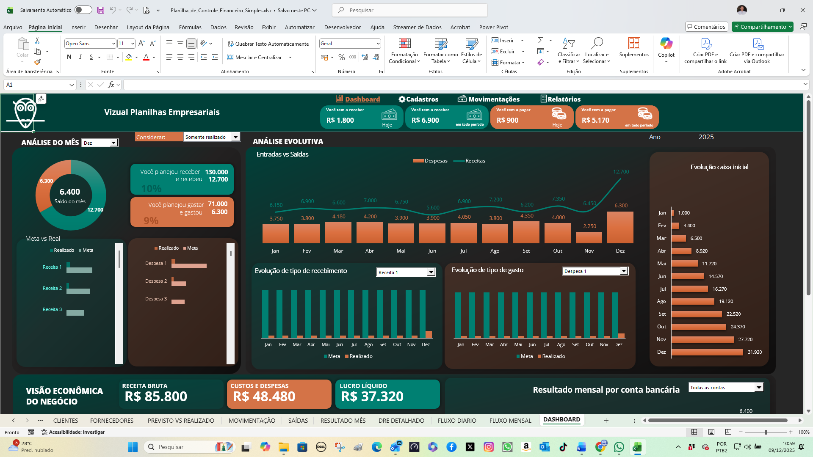The image size is (813, 457).
Task: Click the zoom slider handle
Action: [766, 432]
